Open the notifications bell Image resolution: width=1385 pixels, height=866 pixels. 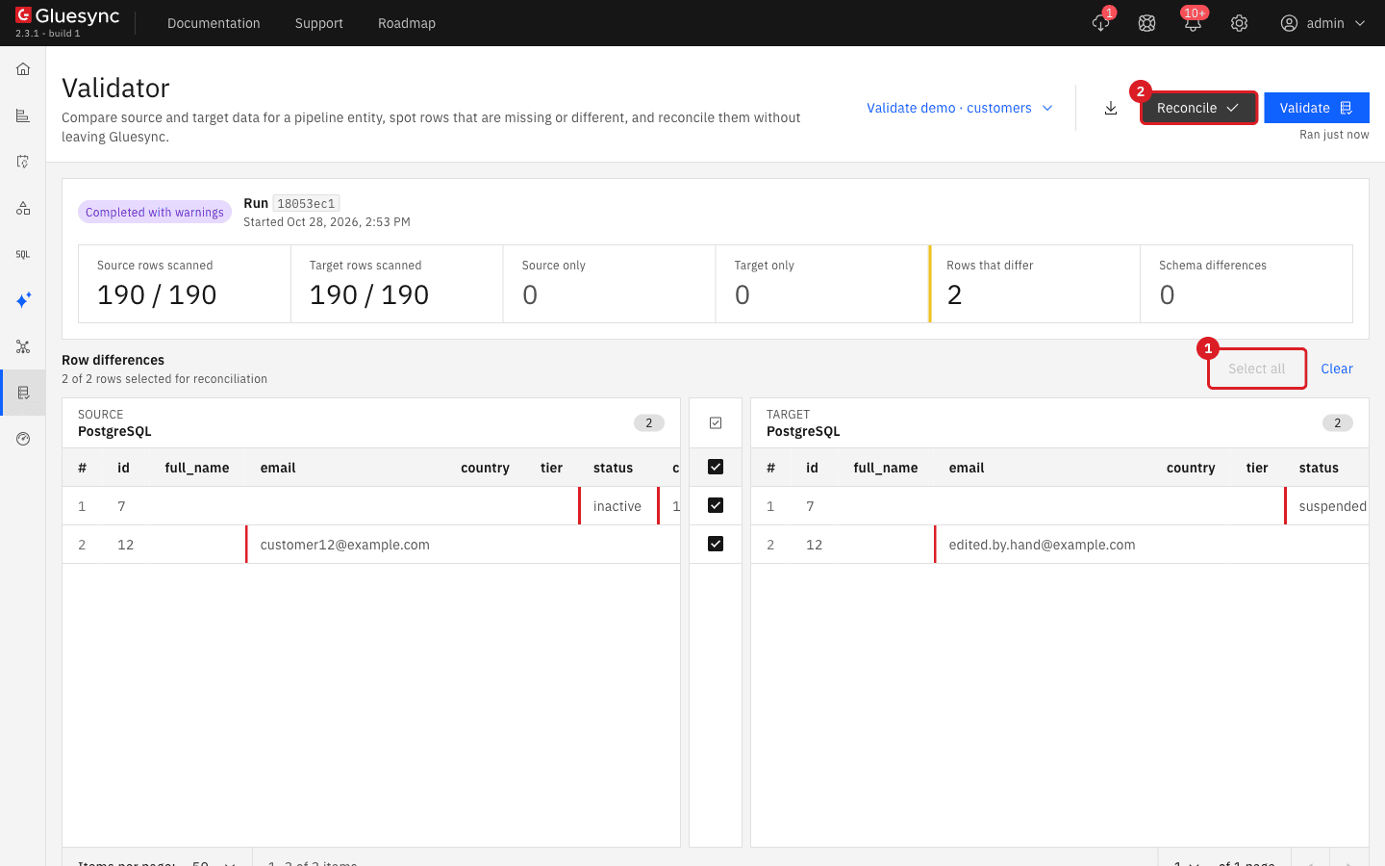pos(1193,23)
